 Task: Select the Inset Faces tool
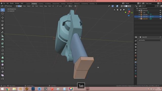pos(3,43)
